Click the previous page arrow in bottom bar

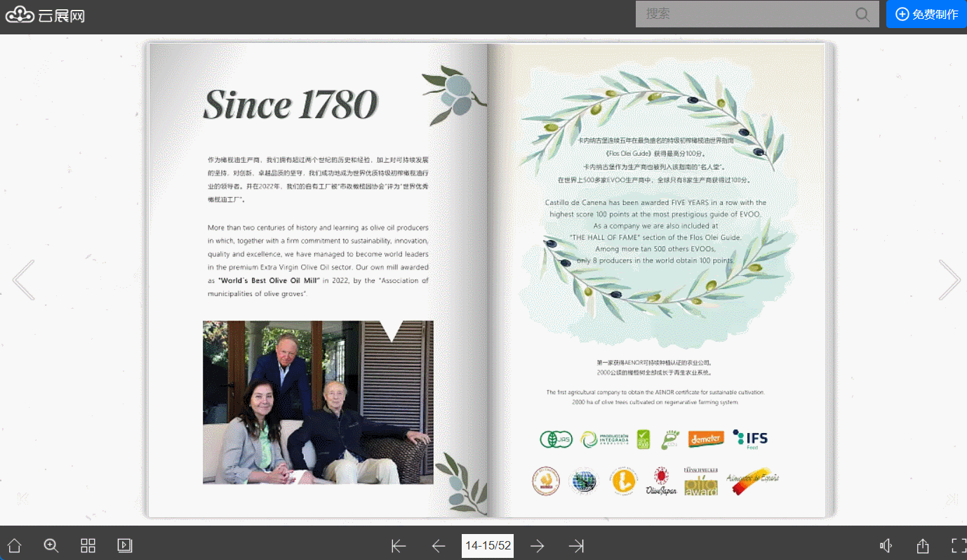(439, 546)
